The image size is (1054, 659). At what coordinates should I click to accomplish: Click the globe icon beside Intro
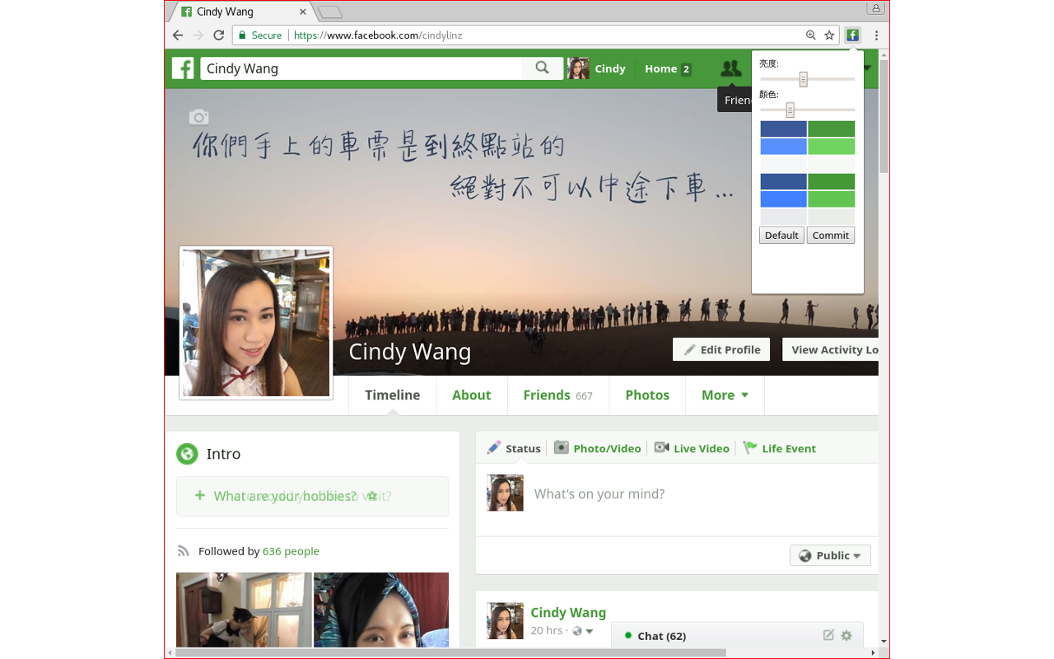(187, 454)
